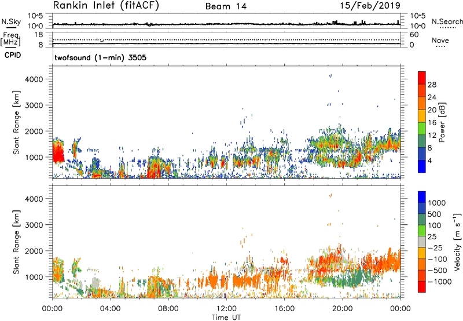Click the 'CPID' label
The image size is (463, 321).
coord(13,55)
